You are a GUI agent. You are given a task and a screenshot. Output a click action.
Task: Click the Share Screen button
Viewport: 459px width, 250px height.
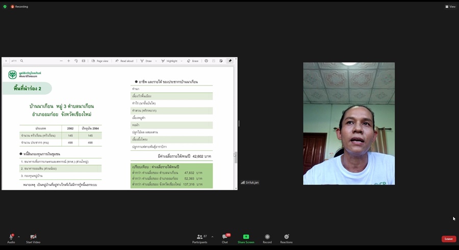point(246,238)
